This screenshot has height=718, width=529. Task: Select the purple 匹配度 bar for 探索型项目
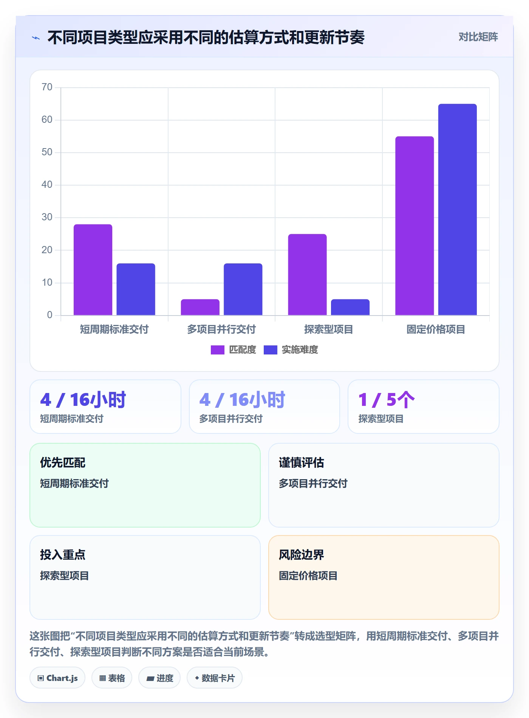click(x=307, y=274)
